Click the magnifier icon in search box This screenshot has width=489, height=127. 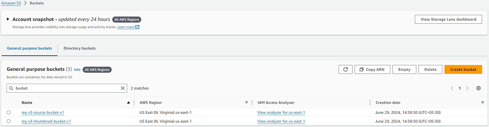11,88
